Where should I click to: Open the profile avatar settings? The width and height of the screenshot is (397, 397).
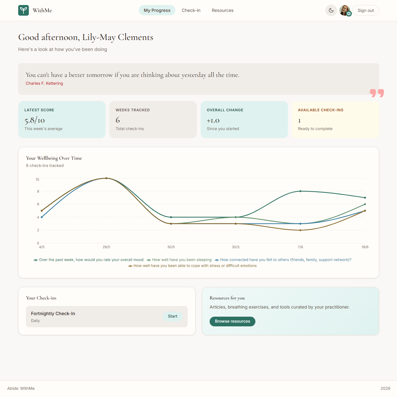[345, 10]
